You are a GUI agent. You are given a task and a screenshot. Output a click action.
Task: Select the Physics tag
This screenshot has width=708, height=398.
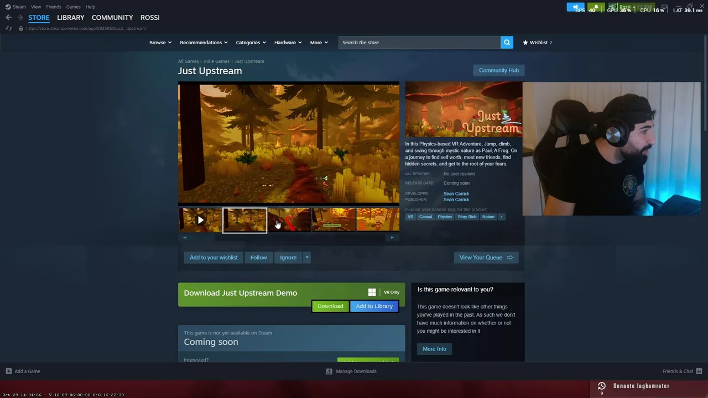pos(445,217)
